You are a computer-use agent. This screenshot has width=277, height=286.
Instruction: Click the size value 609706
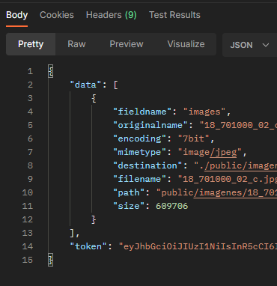click(x=171, y=206)
